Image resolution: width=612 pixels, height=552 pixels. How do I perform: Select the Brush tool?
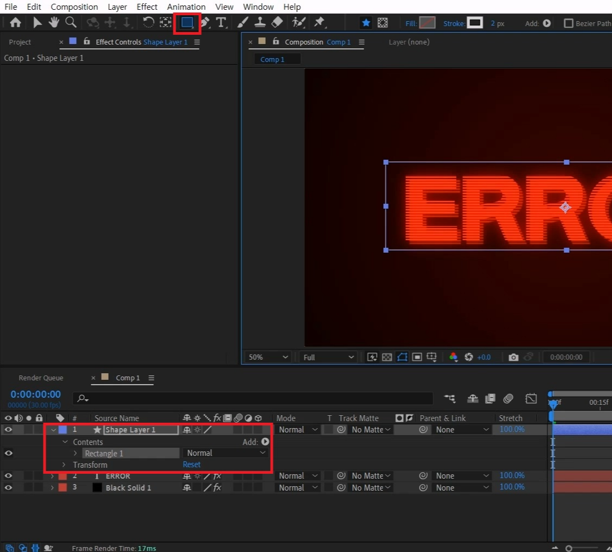pyautogui.click(x=242, y=23)
